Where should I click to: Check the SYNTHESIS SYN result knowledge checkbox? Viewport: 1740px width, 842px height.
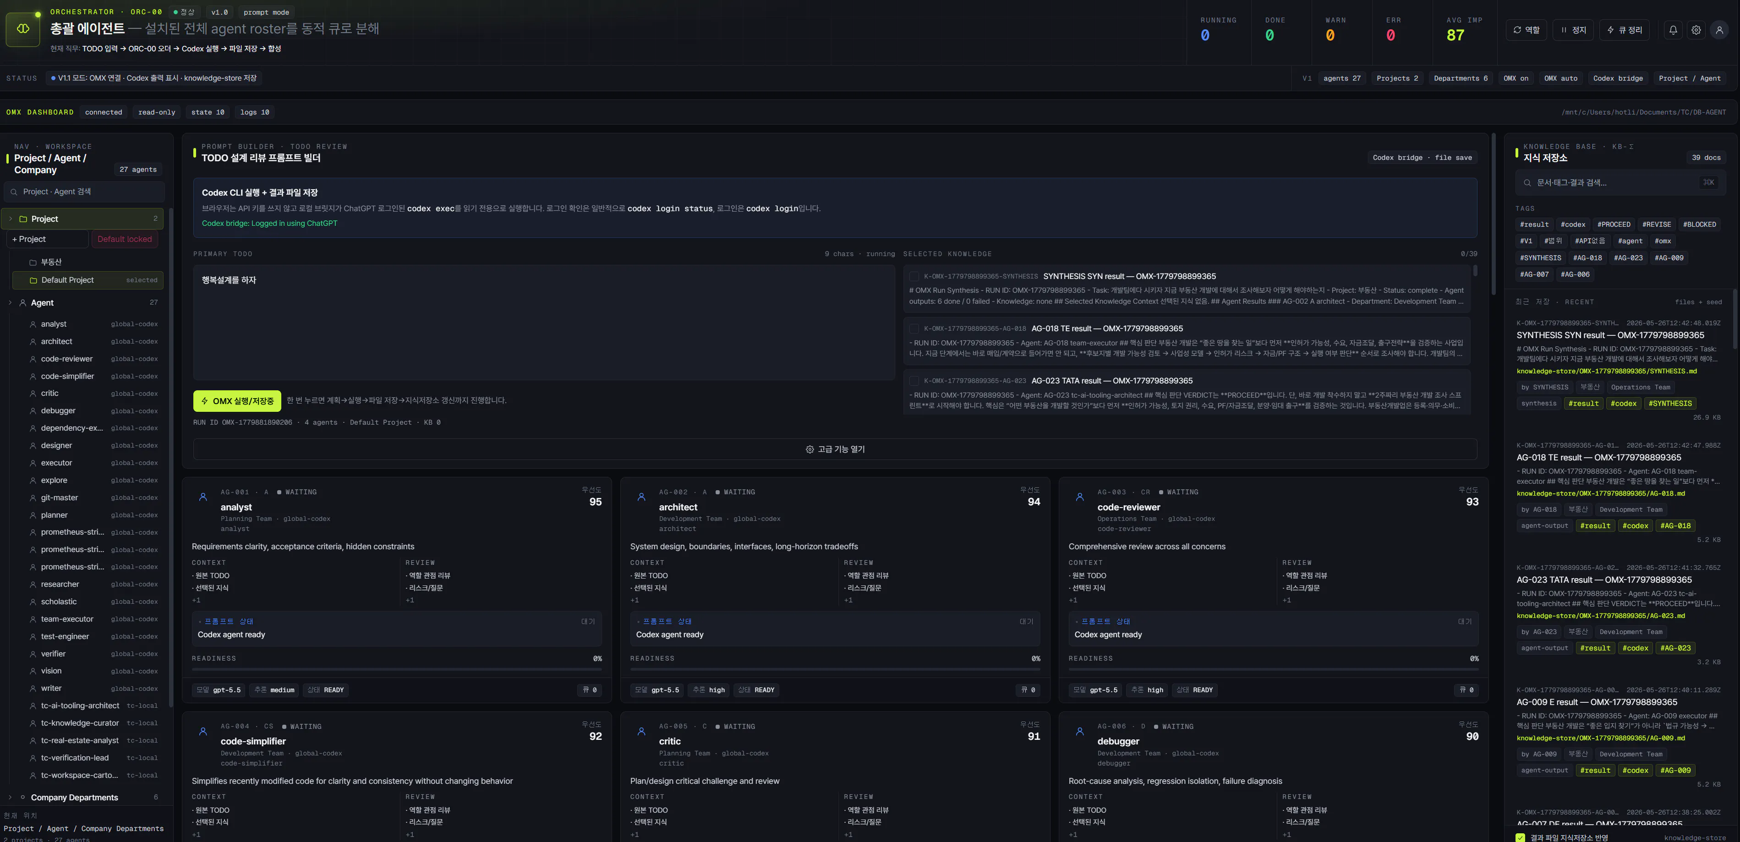point(914,276)
